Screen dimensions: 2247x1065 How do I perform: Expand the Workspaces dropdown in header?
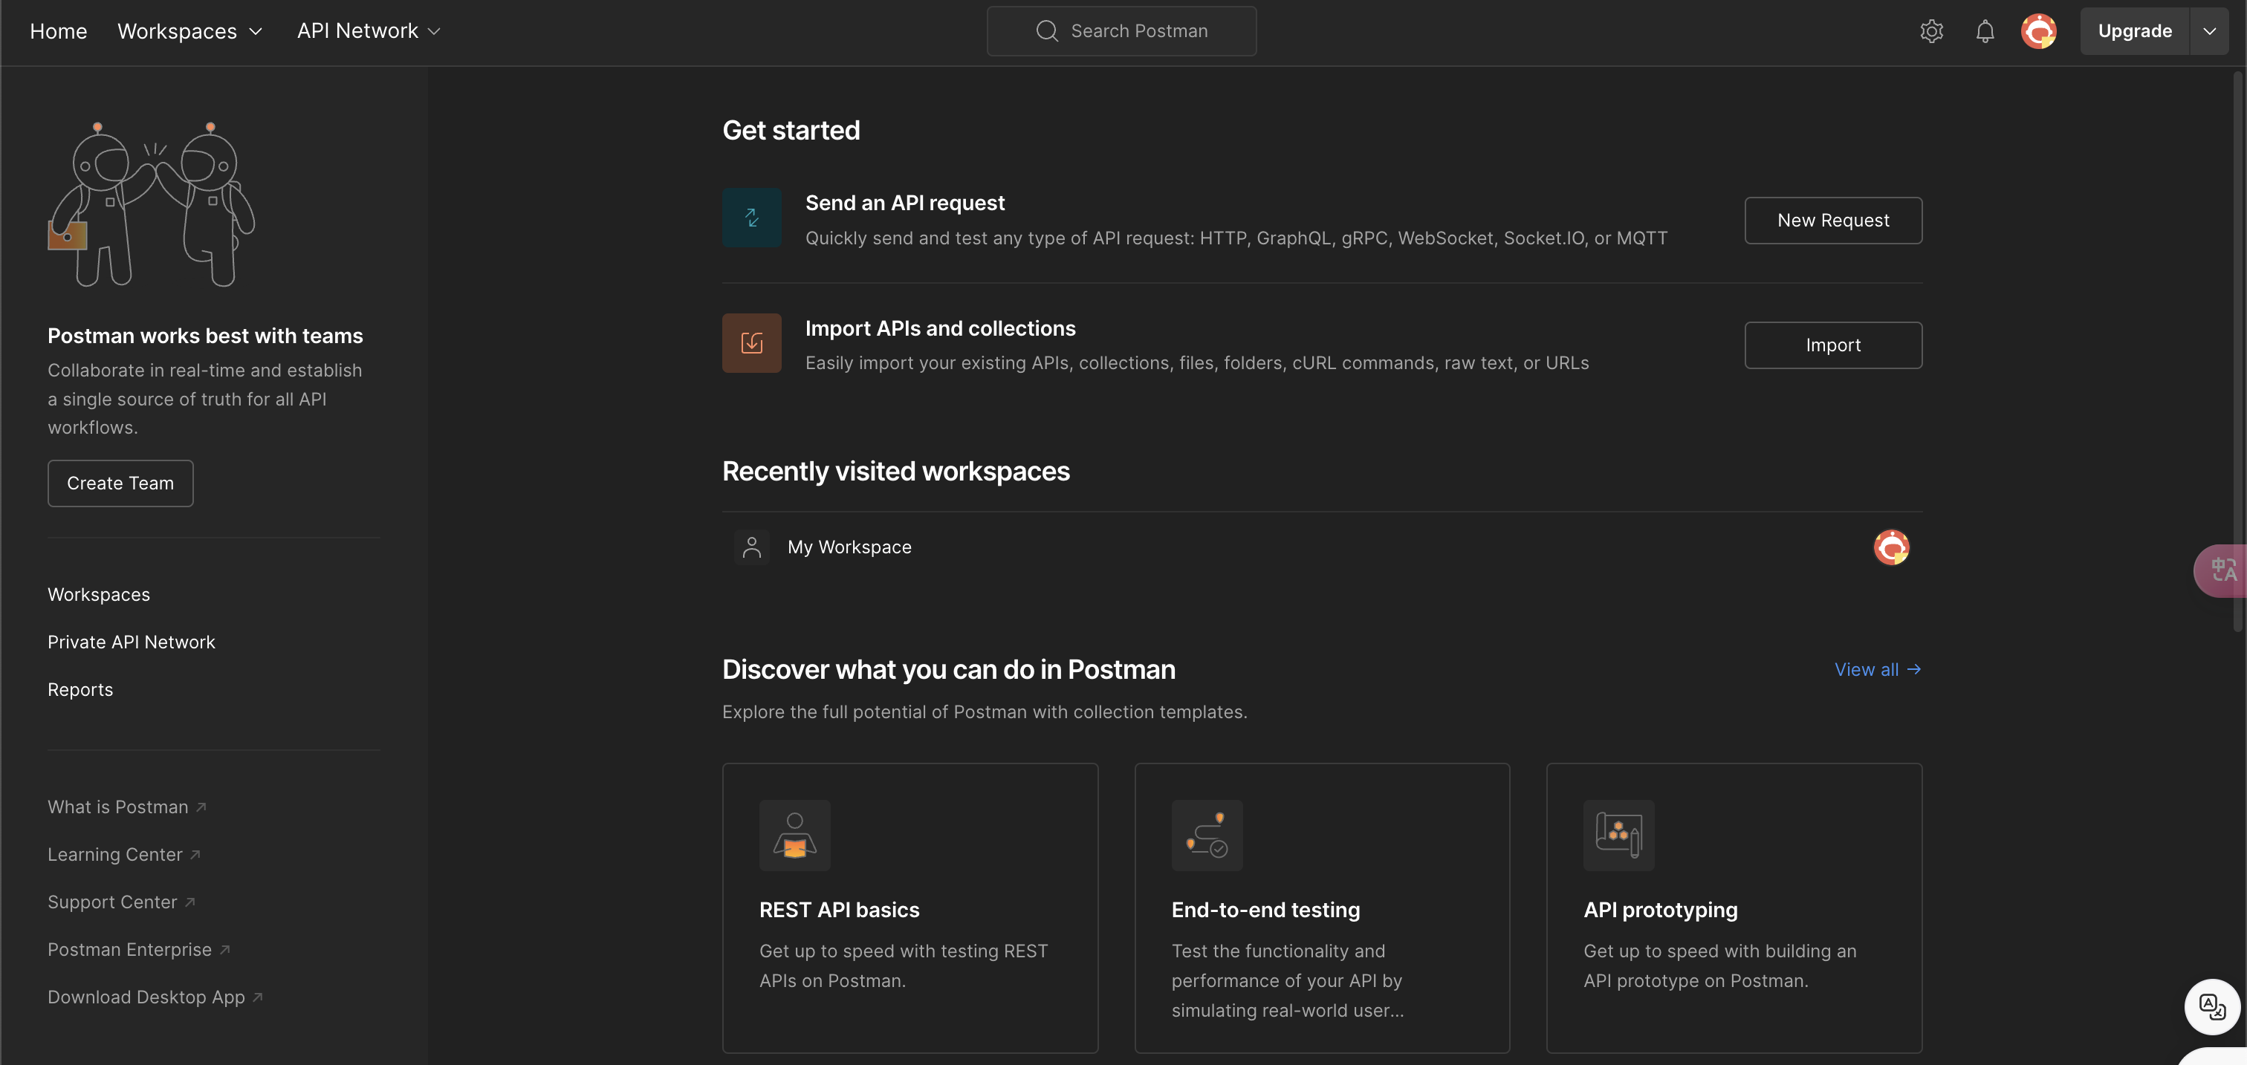point(190,31)
